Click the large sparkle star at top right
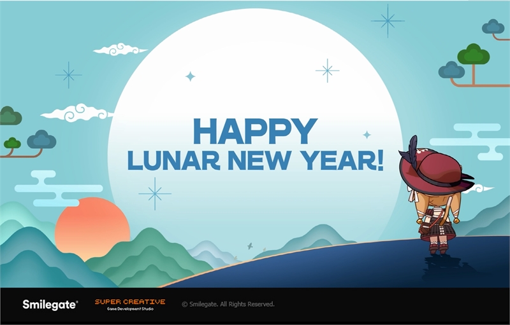This screenshot has height=325, width=510. 388,21
